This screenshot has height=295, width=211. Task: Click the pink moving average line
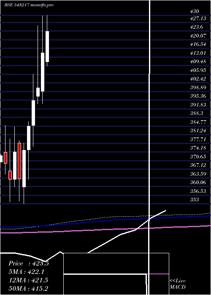click(105, 229)
